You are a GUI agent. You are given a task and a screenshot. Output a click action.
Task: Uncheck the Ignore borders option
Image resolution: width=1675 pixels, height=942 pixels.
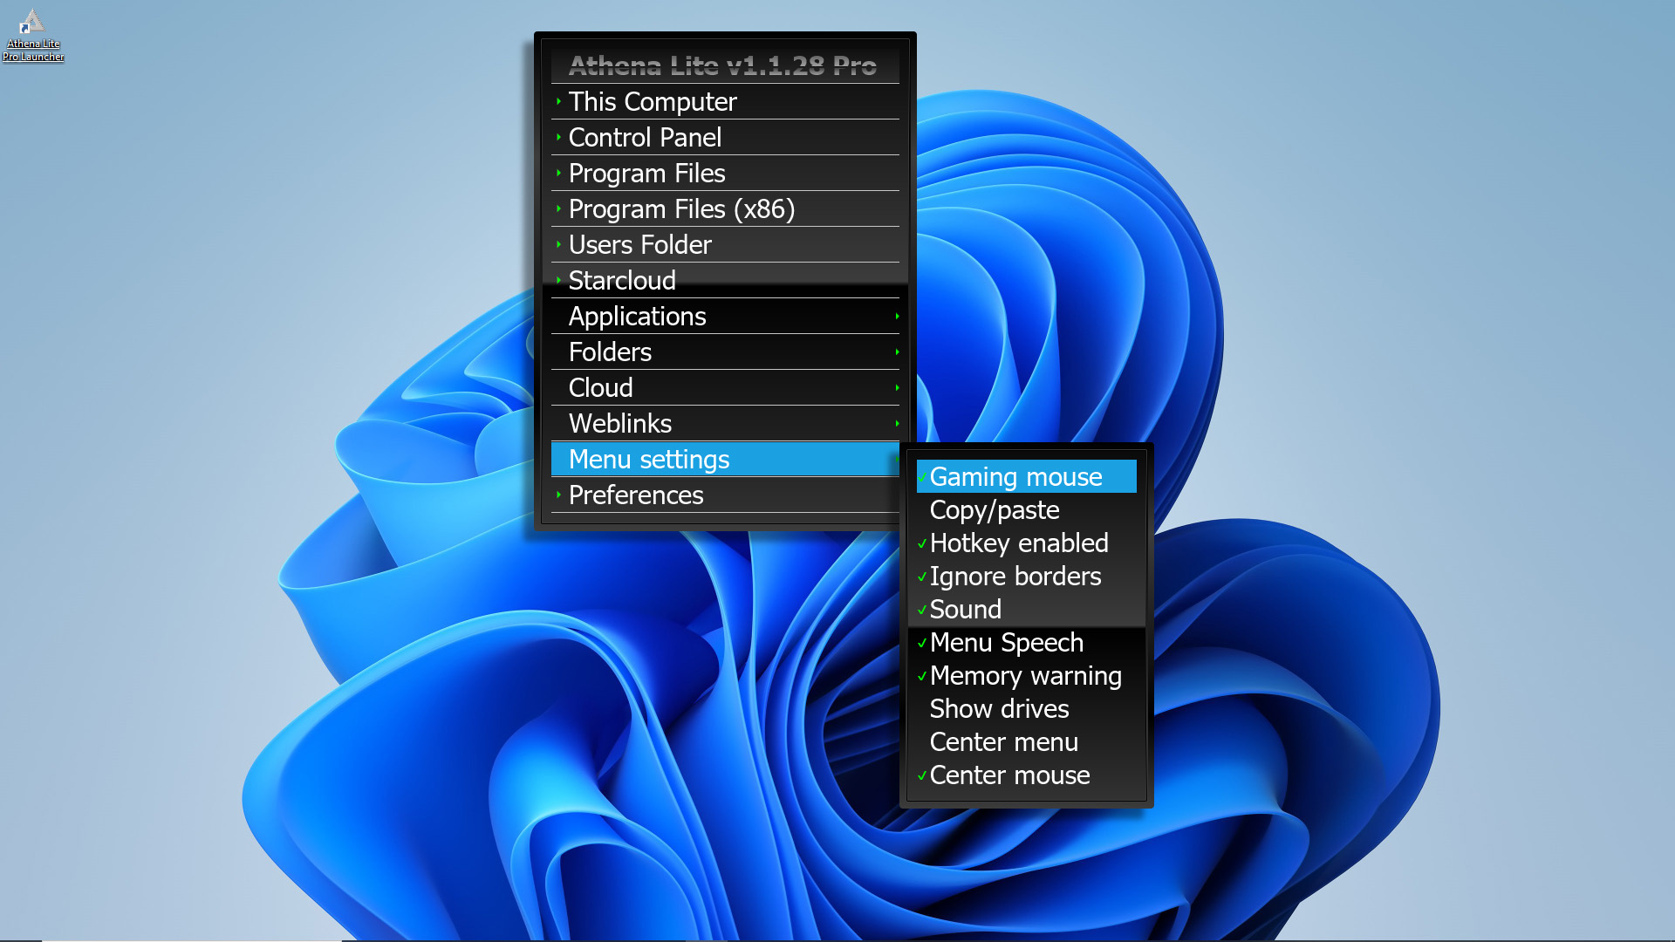coord(1015,577)
